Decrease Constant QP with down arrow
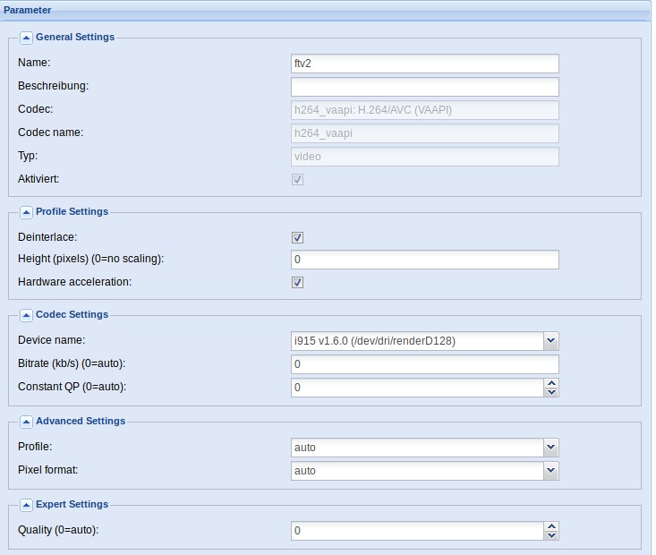The width and height of the screenshot is (656, 555). [x=551, y=392]
